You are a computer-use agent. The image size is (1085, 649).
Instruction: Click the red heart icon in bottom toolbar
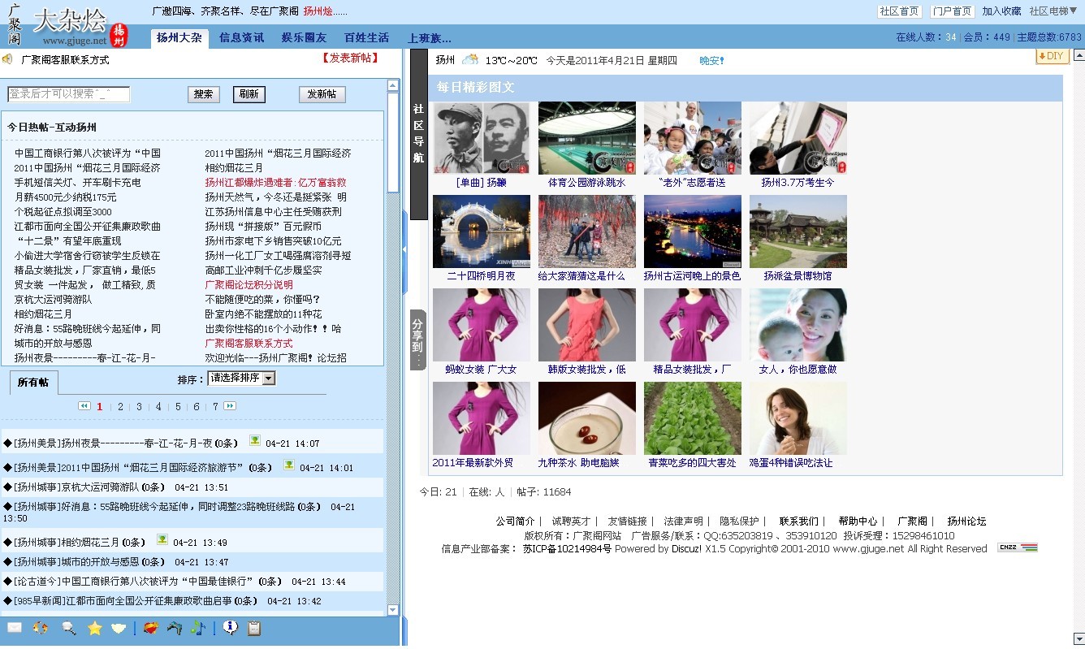151,628
